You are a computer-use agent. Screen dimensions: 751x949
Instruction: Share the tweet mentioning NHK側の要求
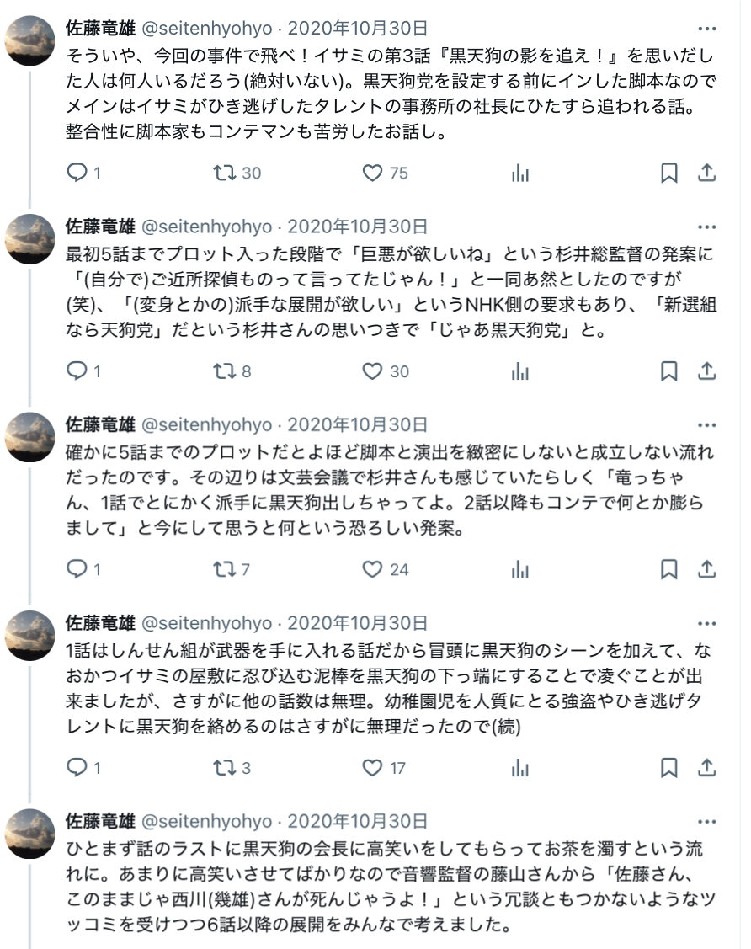click(x=707, y=371)
